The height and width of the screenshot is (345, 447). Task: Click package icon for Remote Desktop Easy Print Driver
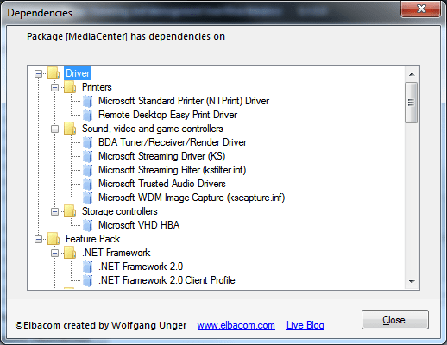[88, 115]
